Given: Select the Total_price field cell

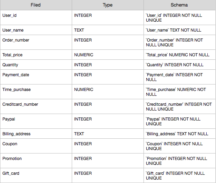Looking at the screenshot, I should (36, 55).
